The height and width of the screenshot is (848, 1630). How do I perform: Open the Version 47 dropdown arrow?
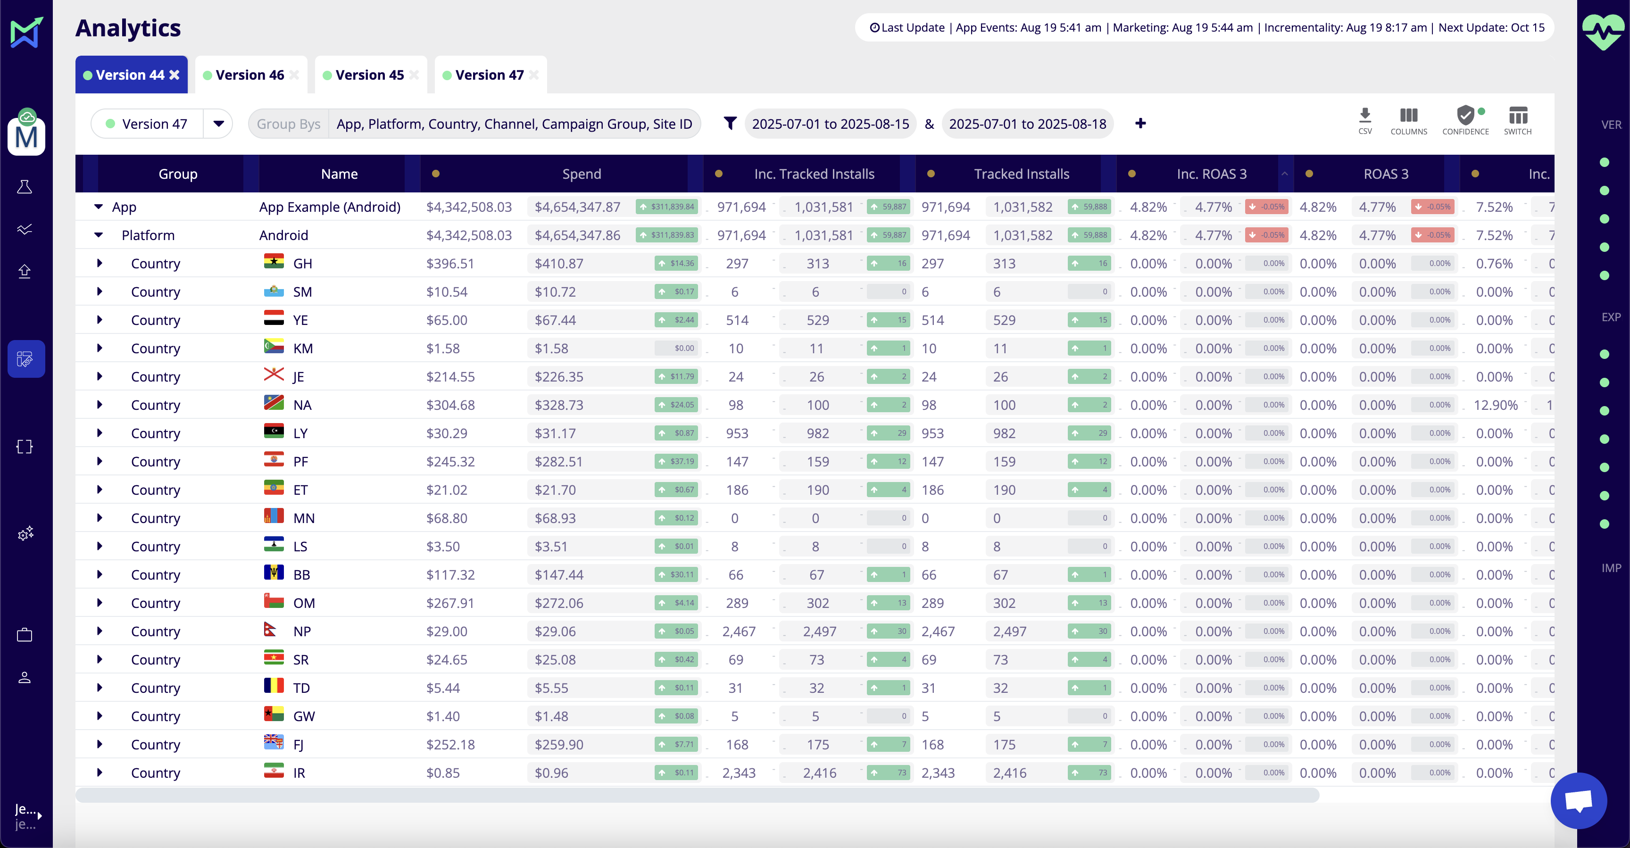tap(218, 124)
